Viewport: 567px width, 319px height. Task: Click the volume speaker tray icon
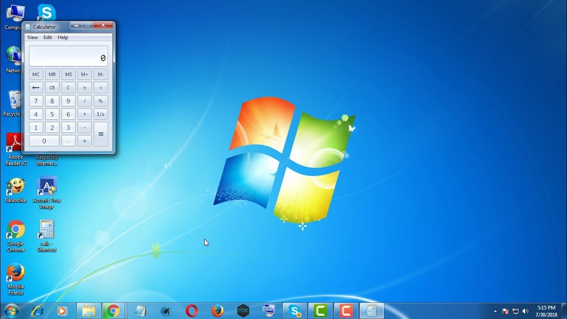point(526,311)
